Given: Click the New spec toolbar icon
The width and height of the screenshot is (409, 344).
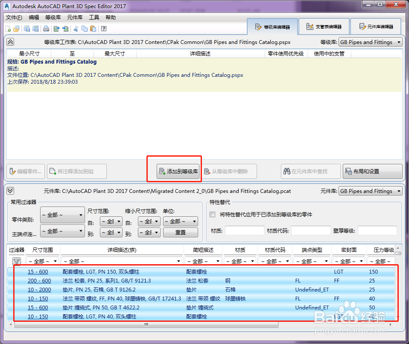Looking at the screenshot, I should pos(8,29).
